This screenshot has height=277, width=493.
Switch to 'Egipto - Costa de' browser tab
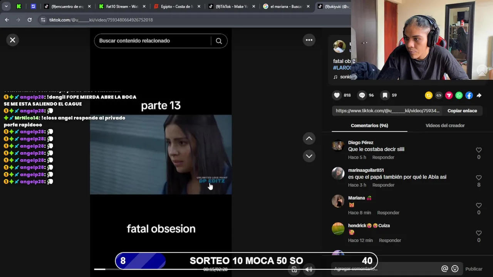coord(176,7)
